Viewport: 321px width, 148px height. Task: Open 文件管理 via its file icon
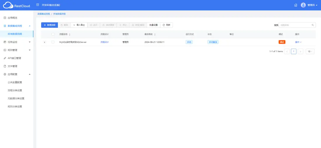pos(5,66)
